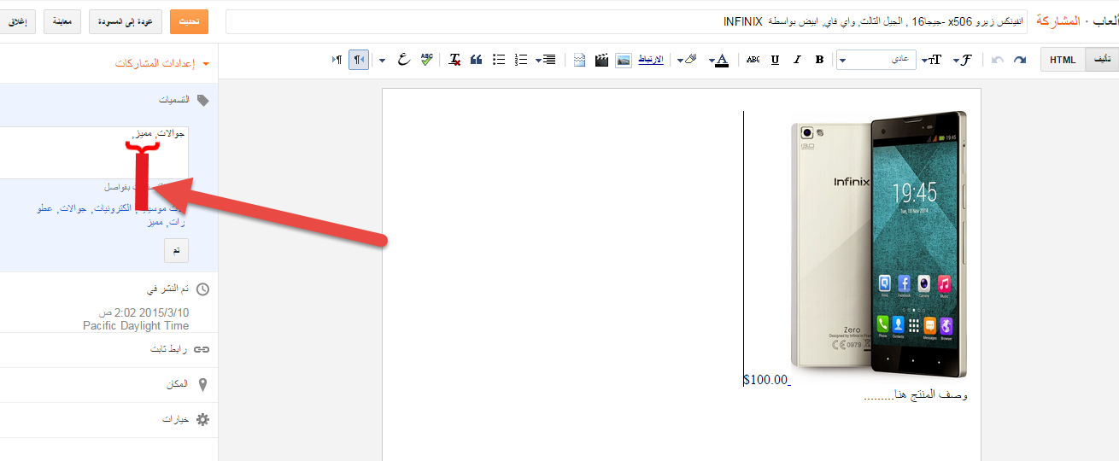Viewport: 1119px width, 461px height.
Task: Insert a bulleted list
Action: (x=500, y=60)
